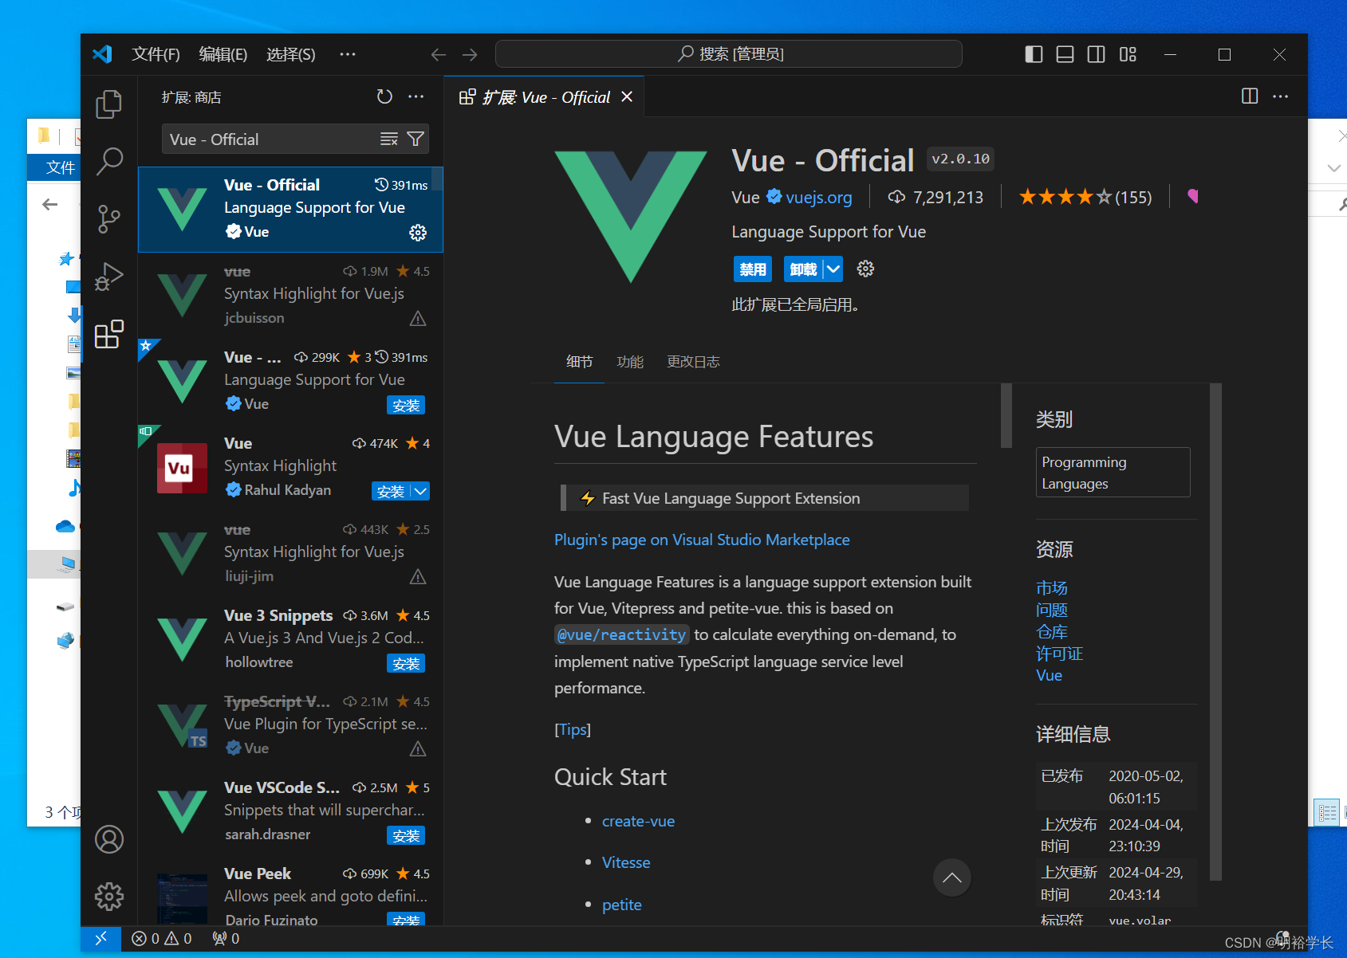Open the License resource link
Viewport: 1347px width, 958px height.
(1059, 654)
